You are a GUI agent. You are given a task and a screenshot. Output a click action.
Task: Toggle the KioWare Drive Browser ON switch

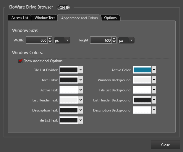point(63,8)
